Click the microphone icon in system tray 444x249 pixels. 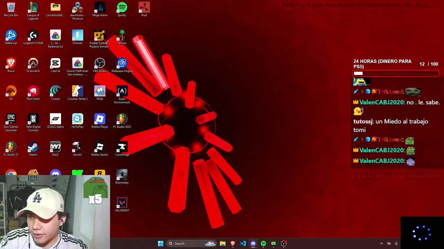[x=396, y=243]
